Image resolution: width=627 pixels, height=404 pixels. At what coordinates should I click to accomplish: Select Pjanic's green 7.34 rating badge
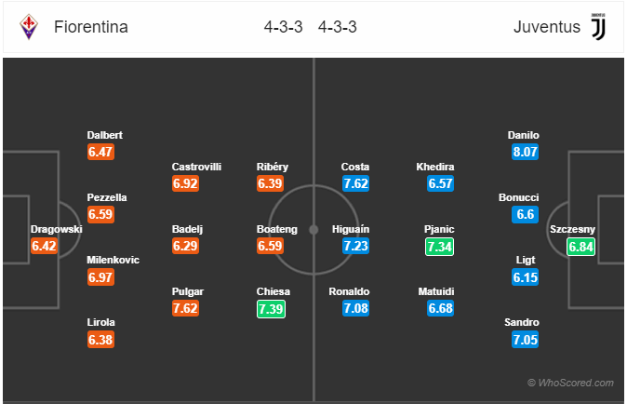point(439,247)
